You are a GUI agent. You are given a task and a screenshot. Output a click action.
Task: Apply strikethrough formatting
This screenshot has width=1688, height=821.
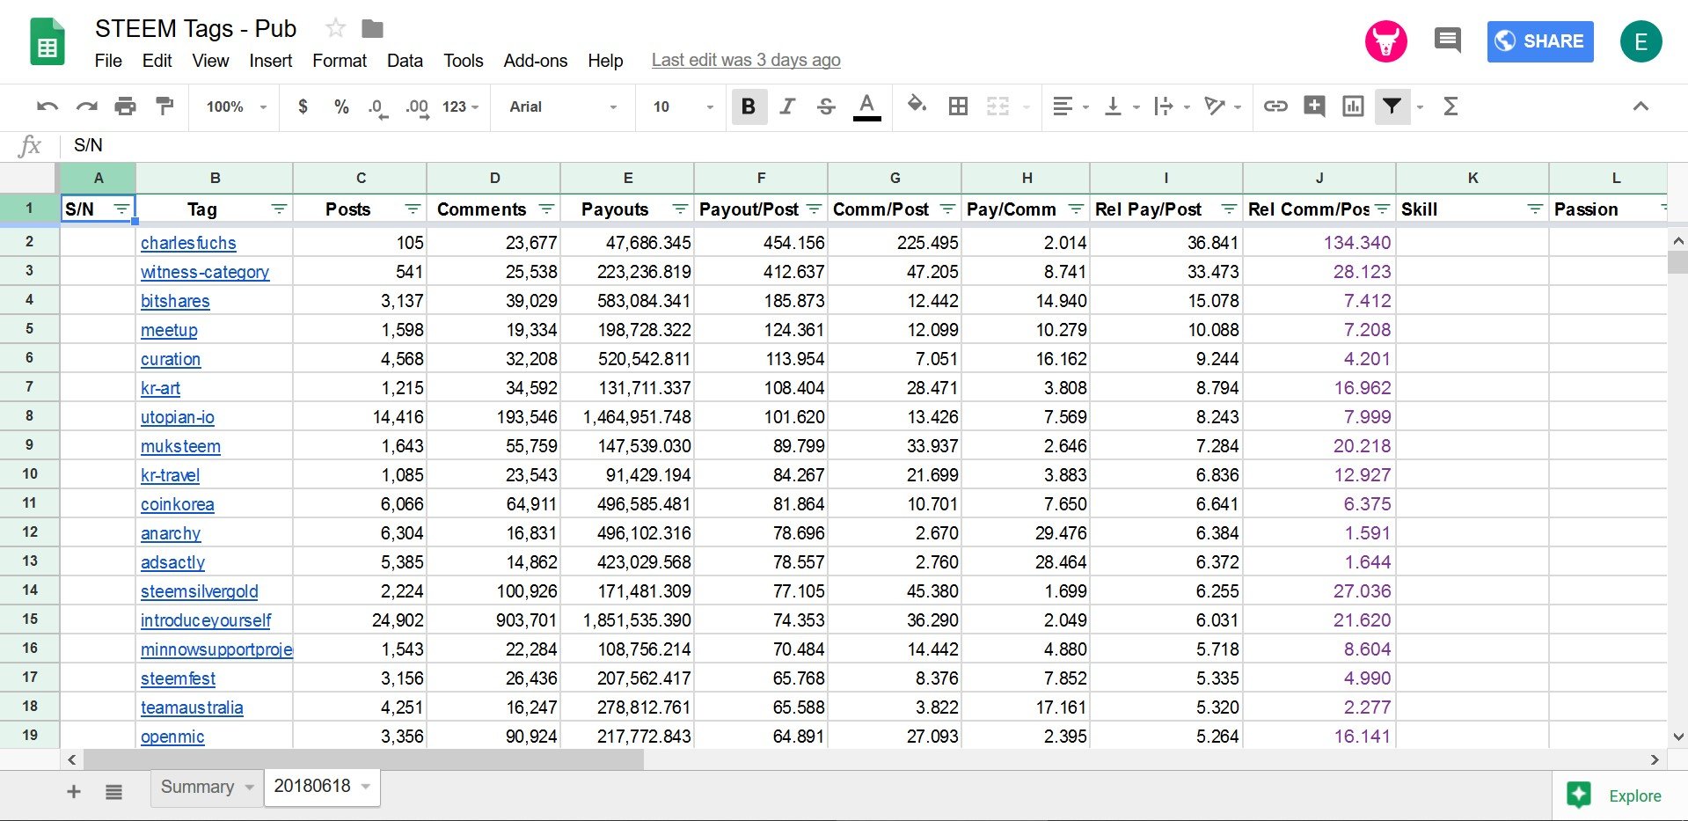click(825, 106)
